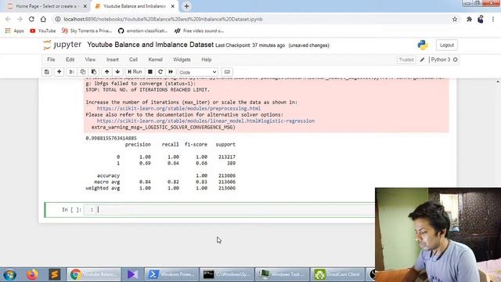Rename notebook title Youtube Balance and Imbalance Dataset

[x=150, y=45]
